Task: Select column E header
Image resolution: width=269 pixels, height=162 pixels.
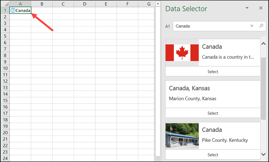Action: [x=106, y=4]
